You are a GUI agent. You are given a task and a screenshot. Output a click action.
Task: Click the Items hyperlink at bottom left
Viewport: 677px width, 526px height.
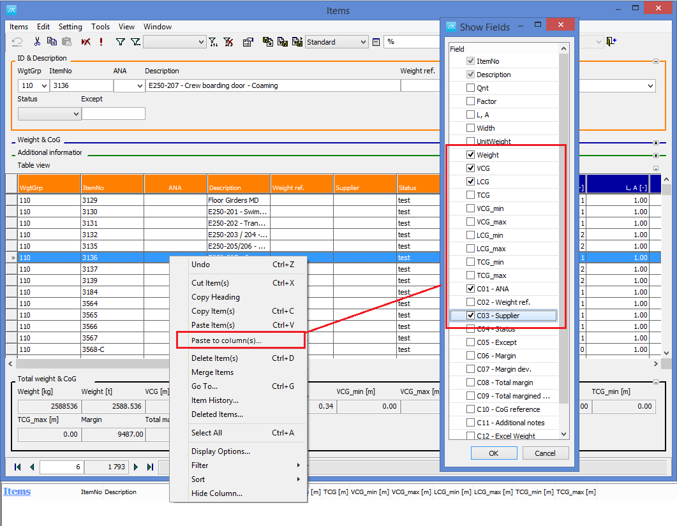pos(17,492)
